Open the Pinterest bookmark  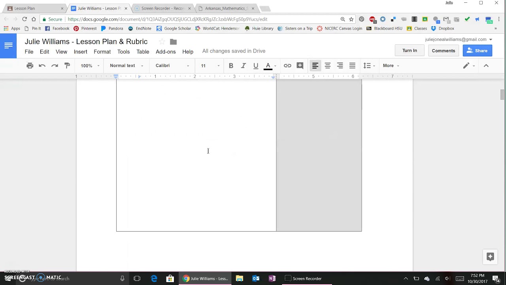point(85,28)
